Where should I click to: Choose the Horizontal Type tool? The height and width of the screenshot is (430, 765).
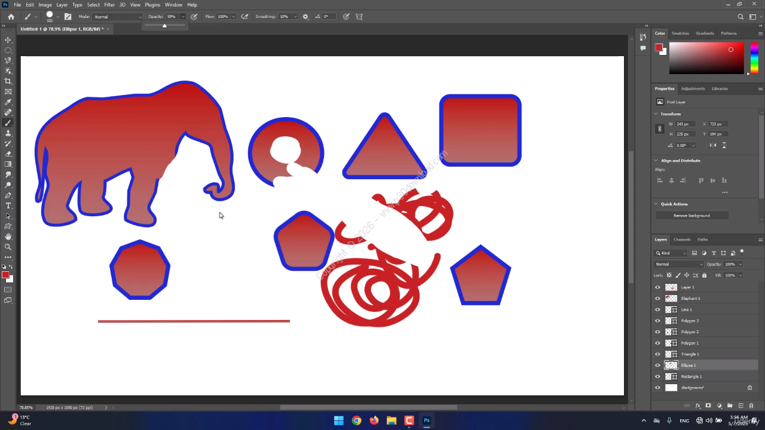tap(8, 205)
